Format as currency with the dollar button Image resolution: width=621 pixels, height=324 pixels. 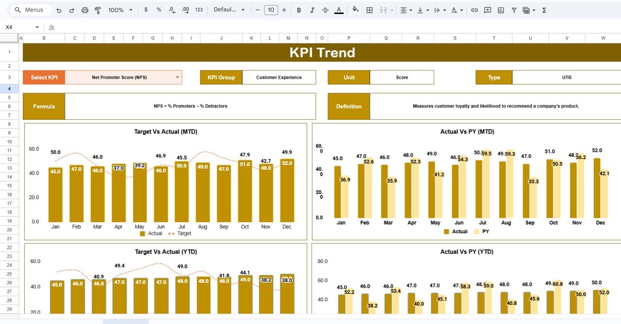click(146, 10)
